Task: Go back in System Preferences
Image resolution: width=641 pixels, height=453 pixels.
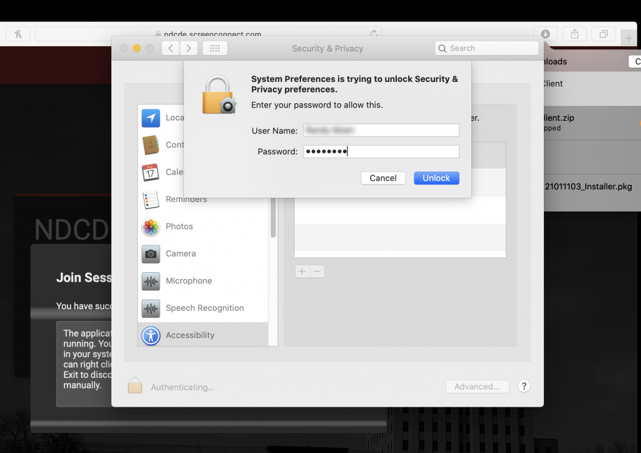Action: click(171, 48)
